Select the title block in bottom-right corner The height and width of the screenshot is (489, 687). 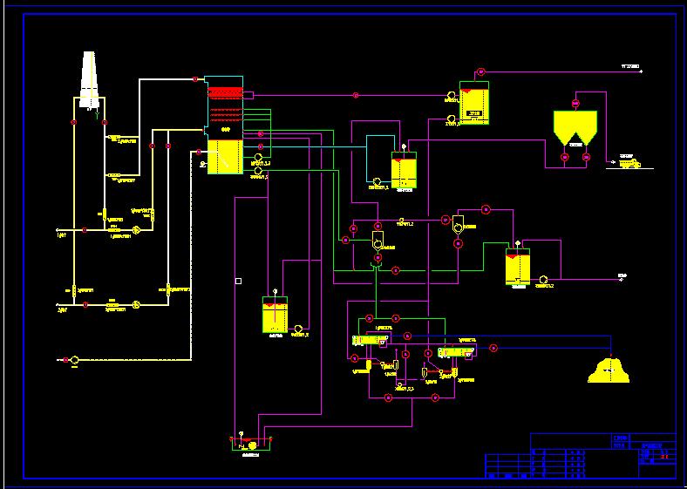580,455
